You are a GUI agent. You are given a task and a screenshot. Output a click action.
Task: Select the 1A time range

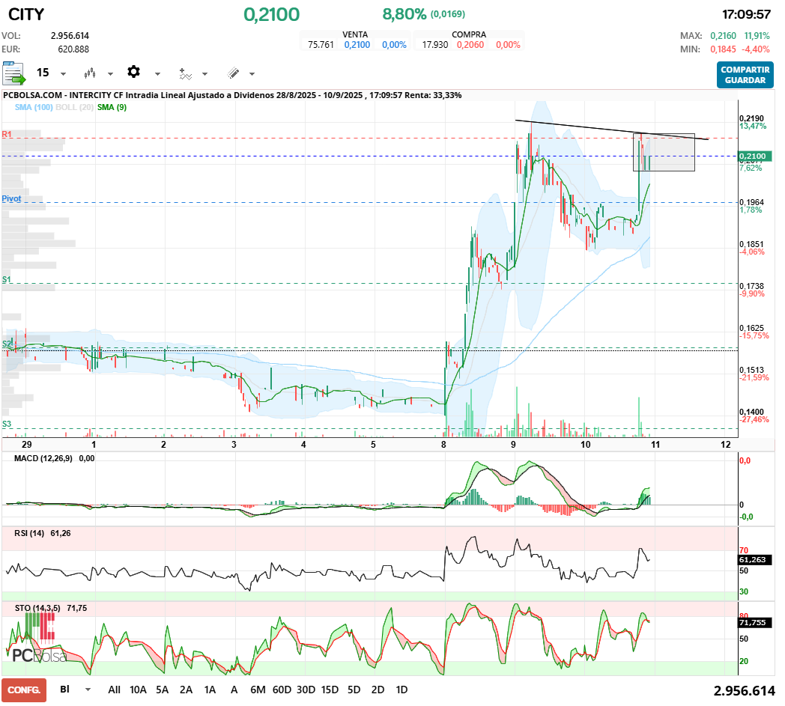pyautogui.click(x=210, y=690)
